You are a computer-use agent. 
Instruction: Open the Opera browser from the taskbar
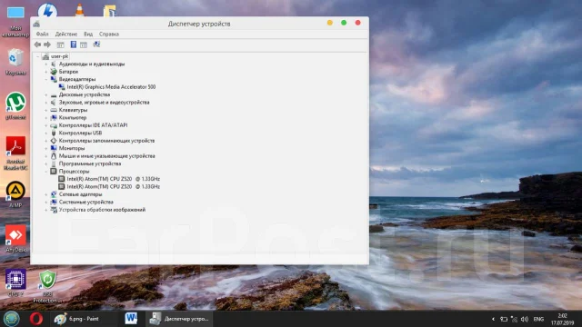point(36,319)
